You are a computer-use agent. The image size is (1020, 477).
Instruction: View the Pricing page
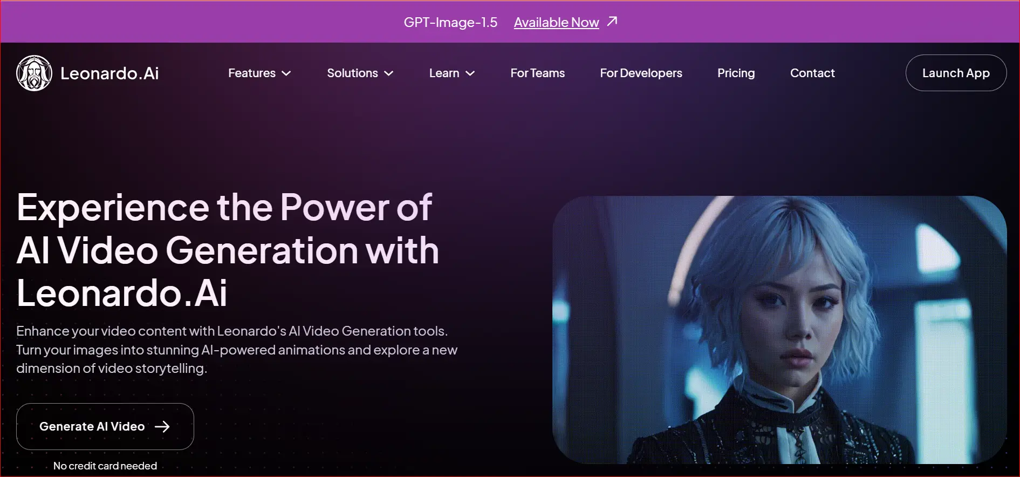736,73
